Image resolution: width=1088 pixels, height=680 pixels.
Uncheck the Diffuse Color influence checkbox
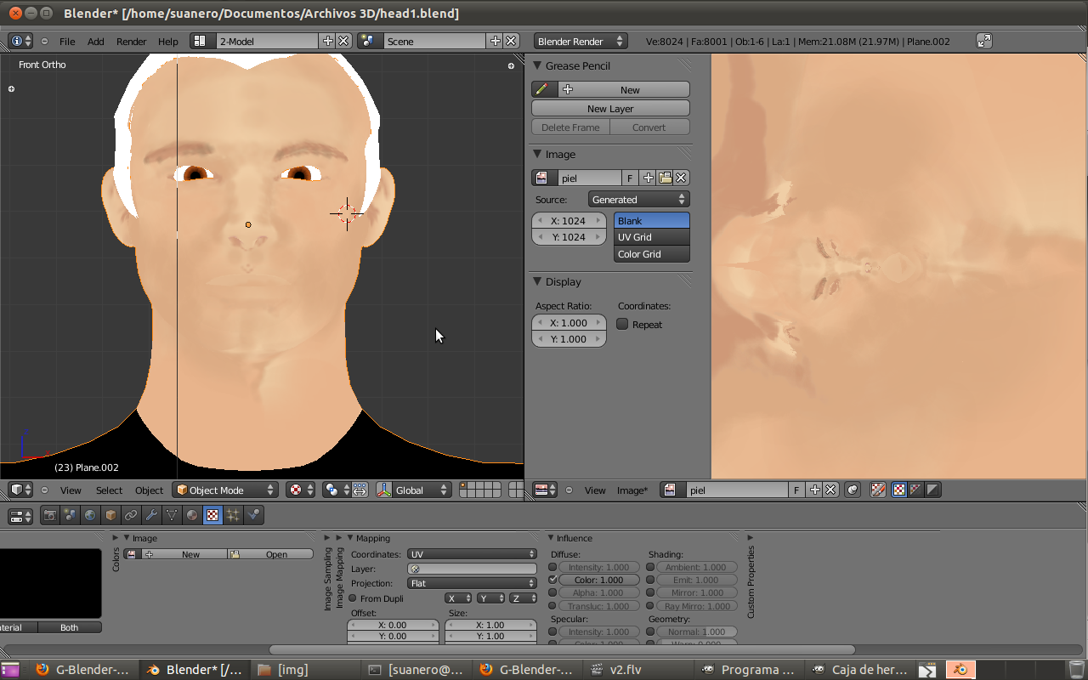point(553,580)
